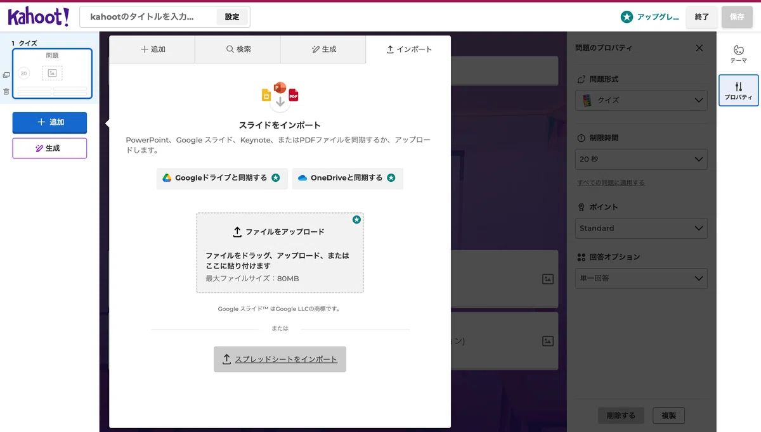The height and width of the screenshot is (432, 761).
Task: Click the 生成 generate button in sidebar
Action: [49, 148]
